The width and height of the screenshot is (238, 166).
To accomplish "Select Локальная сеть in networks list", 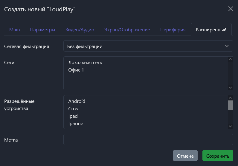I will pyautogui.click(x=85, y=63).
